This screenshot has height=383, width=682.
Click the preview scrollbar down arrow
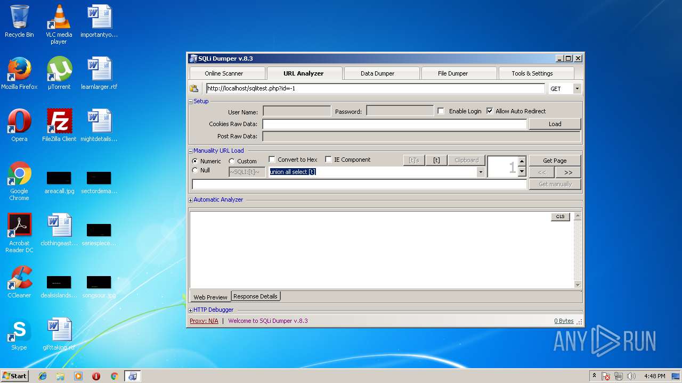pos(578,285)
